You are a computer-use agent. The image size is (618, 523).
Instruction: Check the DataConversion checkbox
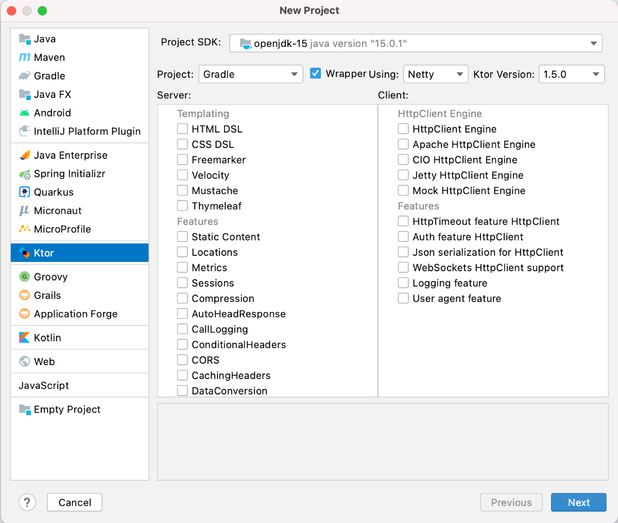tap(182, 390)
